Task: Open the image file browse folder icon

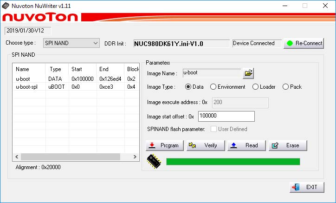Action: coord(248,73)
